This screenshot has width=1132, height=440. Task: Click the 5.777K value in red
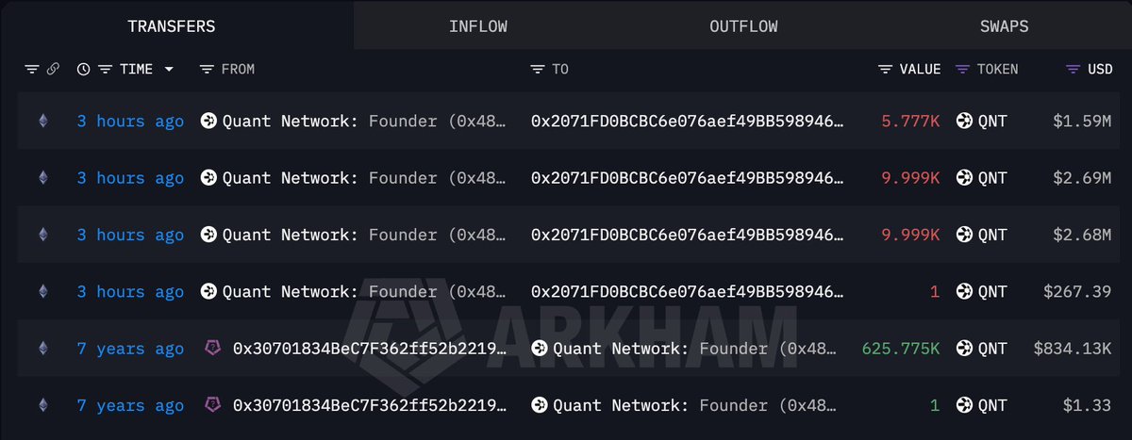[910, 121]
